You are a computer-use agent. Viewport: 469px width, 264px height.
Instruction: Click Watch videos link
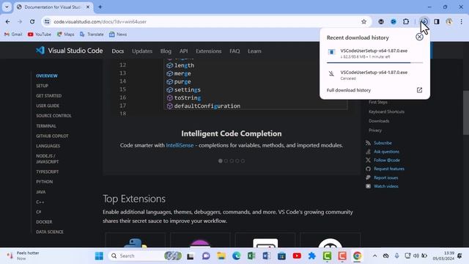pyautogui.click(x=386, y=186)
